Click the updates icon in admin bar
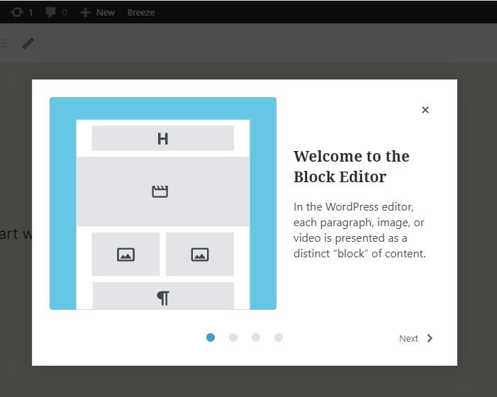497x397 pixels. click(17, 12)
